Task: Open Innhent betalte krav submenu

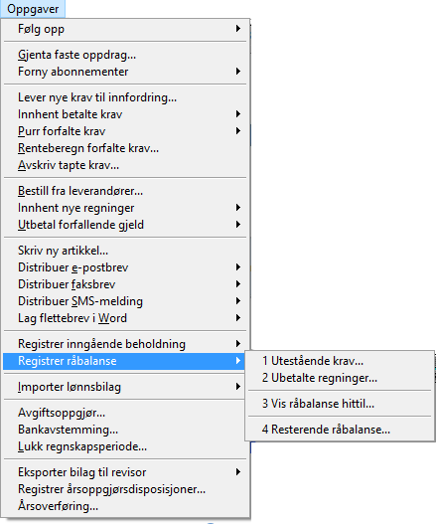Action: (x=125, y=114)
